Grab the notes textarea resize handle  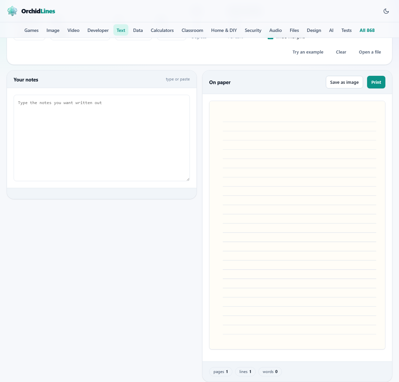188,179
